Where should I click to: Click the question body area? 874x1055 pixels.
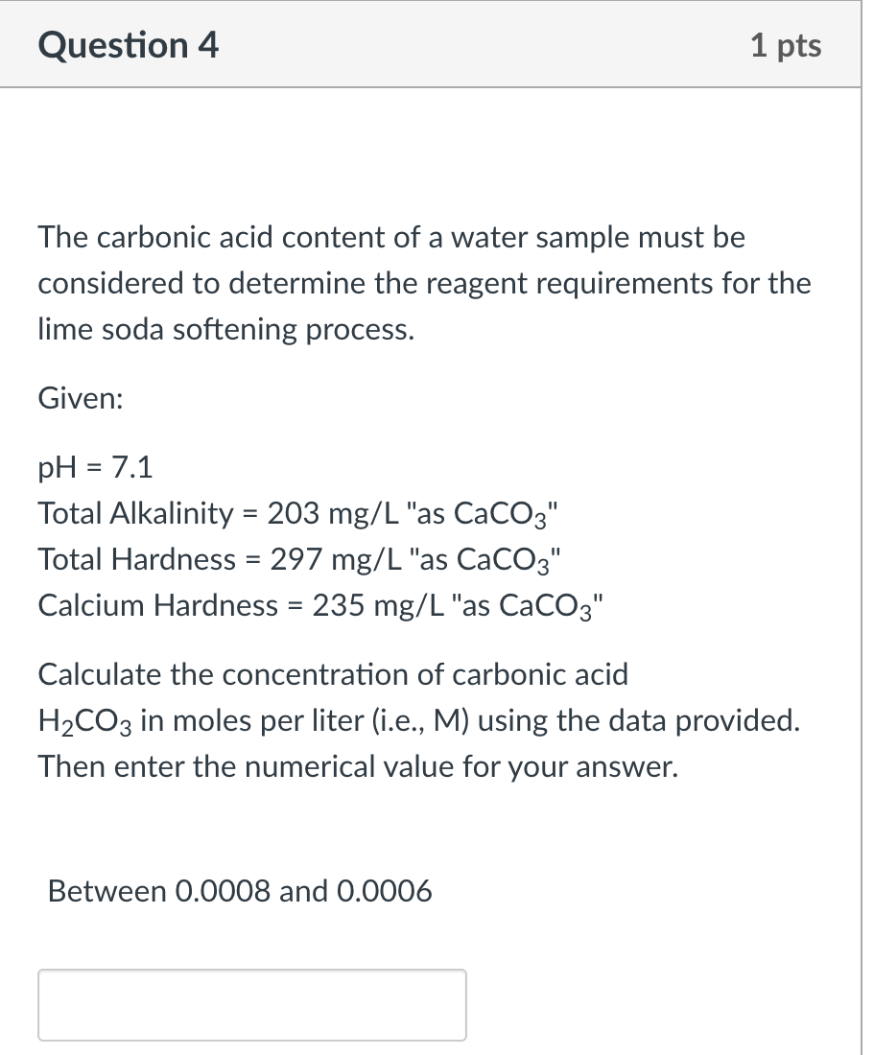click(422, 575)
